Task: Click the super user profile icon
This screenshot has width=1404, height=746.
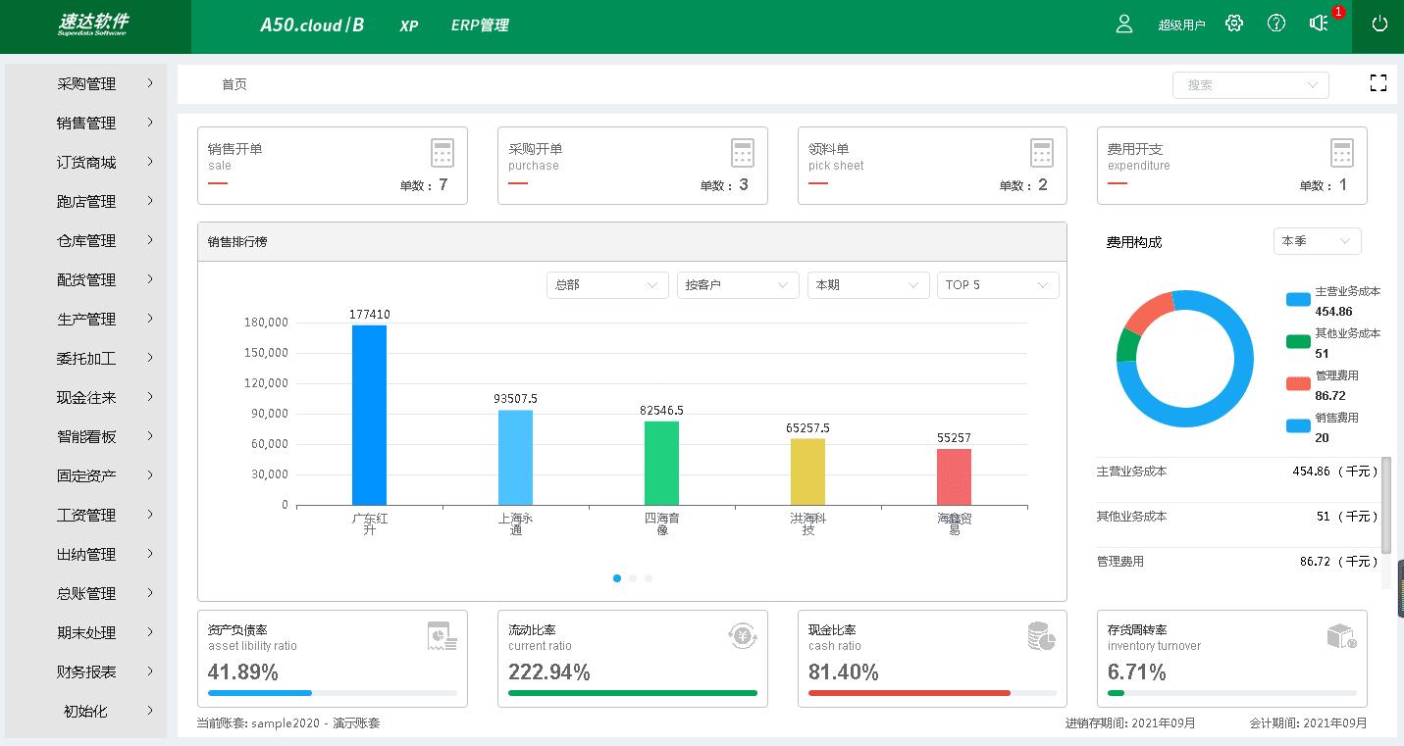Action: pyautogui.click(x=1124, y=25)
